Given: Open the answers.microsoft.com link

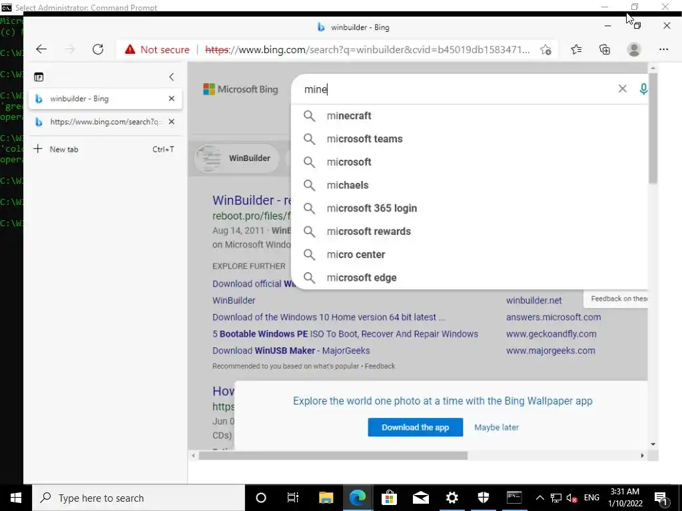Looking at the screenshot, I should point(553,317).
